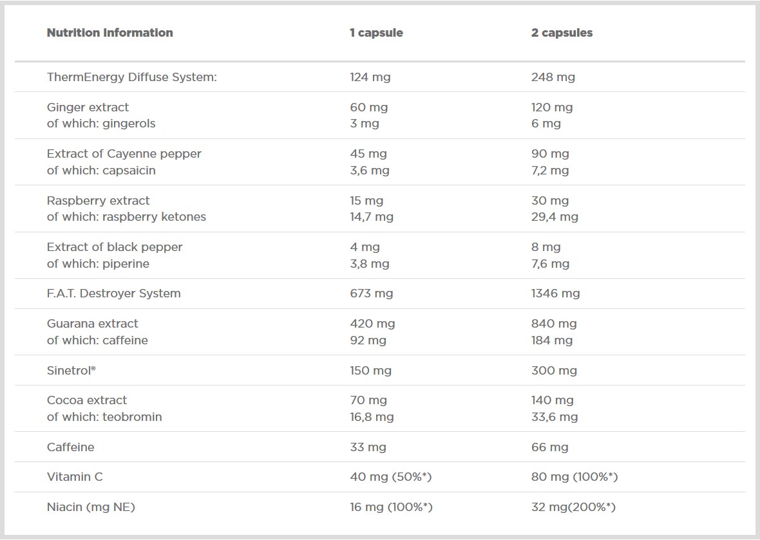Select the Extract of black pepper label
The image size is (760, 540).
115,247
